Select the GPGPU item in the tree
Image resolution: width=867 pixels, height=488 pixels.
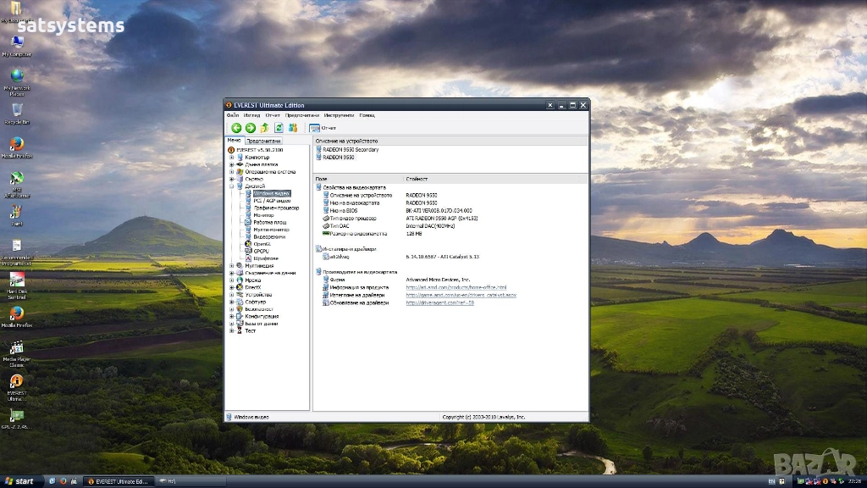(261, 251)
